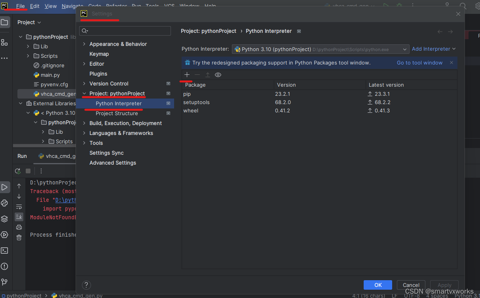This screenshot has width=480, height=298.
Task: Open the Project tool window icon
Action: coord(4,22)
